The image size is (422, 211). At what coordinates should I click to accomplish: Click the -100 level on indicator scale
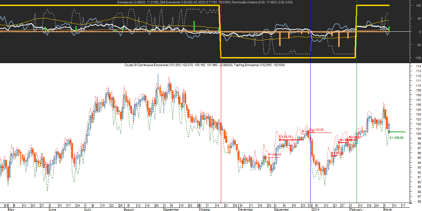tap(417, 58)
